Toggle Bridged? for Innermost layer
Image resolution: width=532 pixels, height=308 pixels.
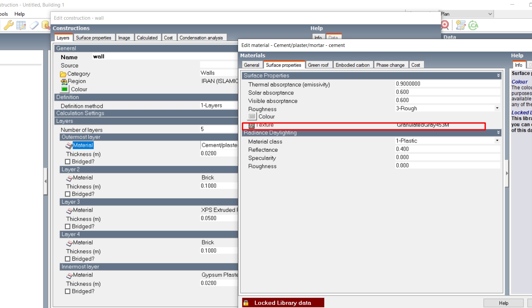(x=68, y=291)
